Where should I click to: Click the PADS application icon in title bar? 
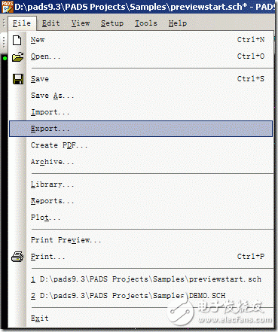pyautogui.click(x=7, y=7)
